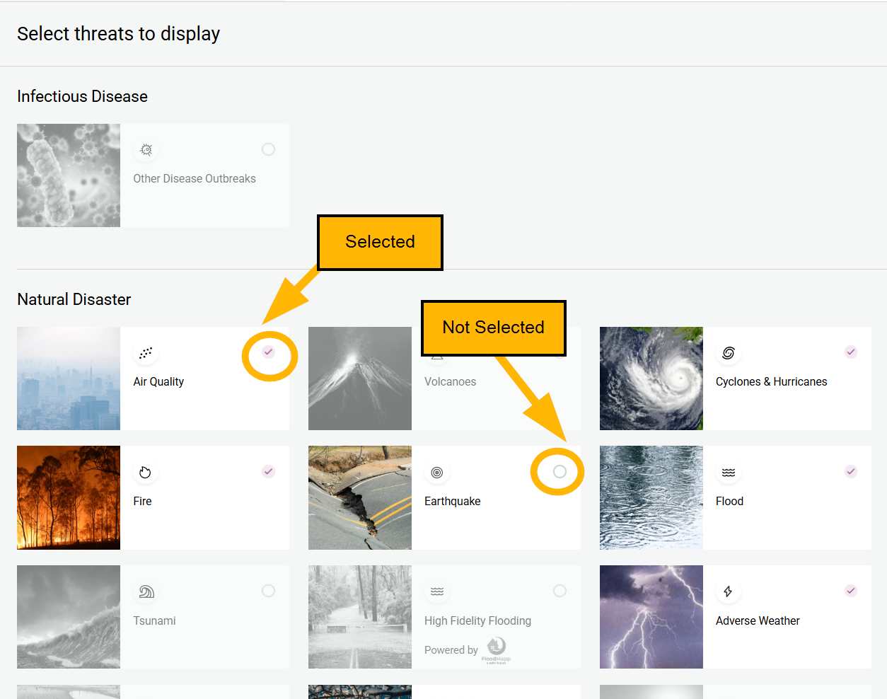Uncheck the Flood threat checkmark
The image size is (887, 699).
851,471
